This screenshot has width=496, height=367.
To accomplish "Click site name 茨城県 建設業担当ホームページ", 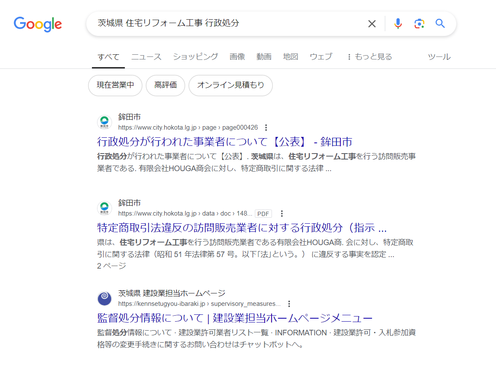I will (172, 293).
